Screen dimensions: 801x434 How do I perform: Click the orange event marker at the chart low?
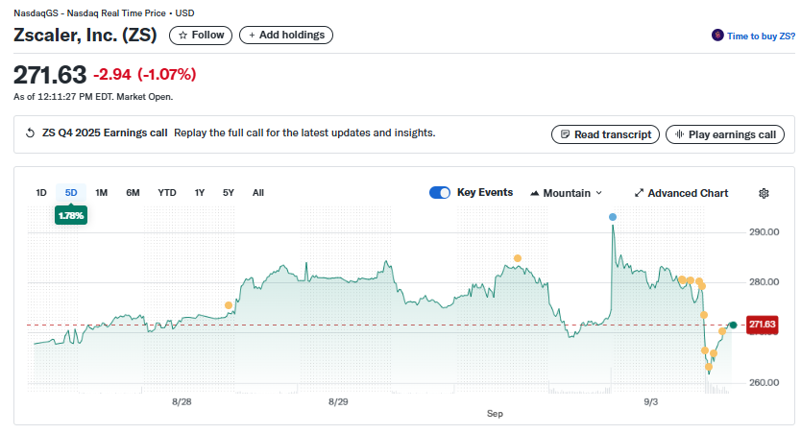[x=709, y=367]
